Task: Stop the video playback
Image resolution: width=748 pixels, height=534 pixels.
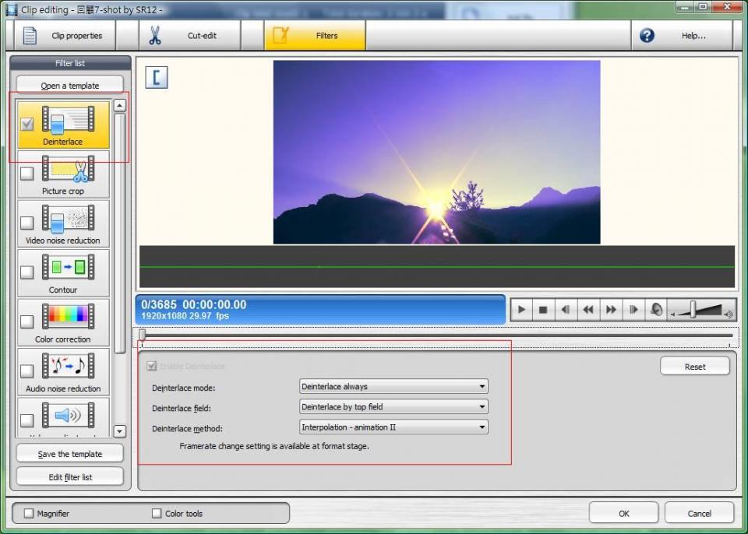Action: [543, 310]
